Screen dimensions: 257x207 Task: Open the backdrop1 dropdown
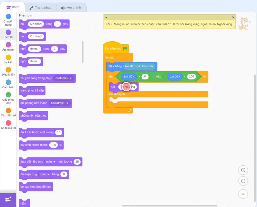click(x=60, y=103)
